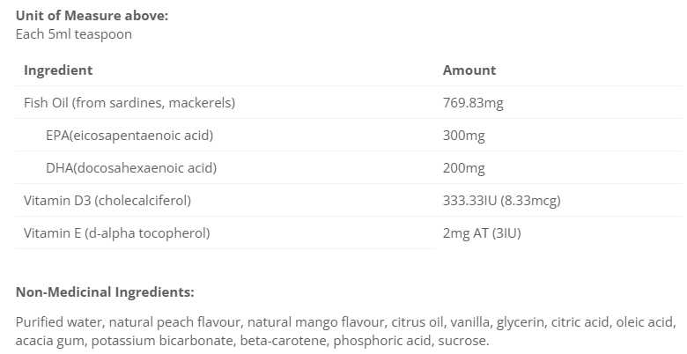Select the Fish Oil ingredient row label
Image resolution: width=687 pixels, height=354 pixels.
(129, 103)
